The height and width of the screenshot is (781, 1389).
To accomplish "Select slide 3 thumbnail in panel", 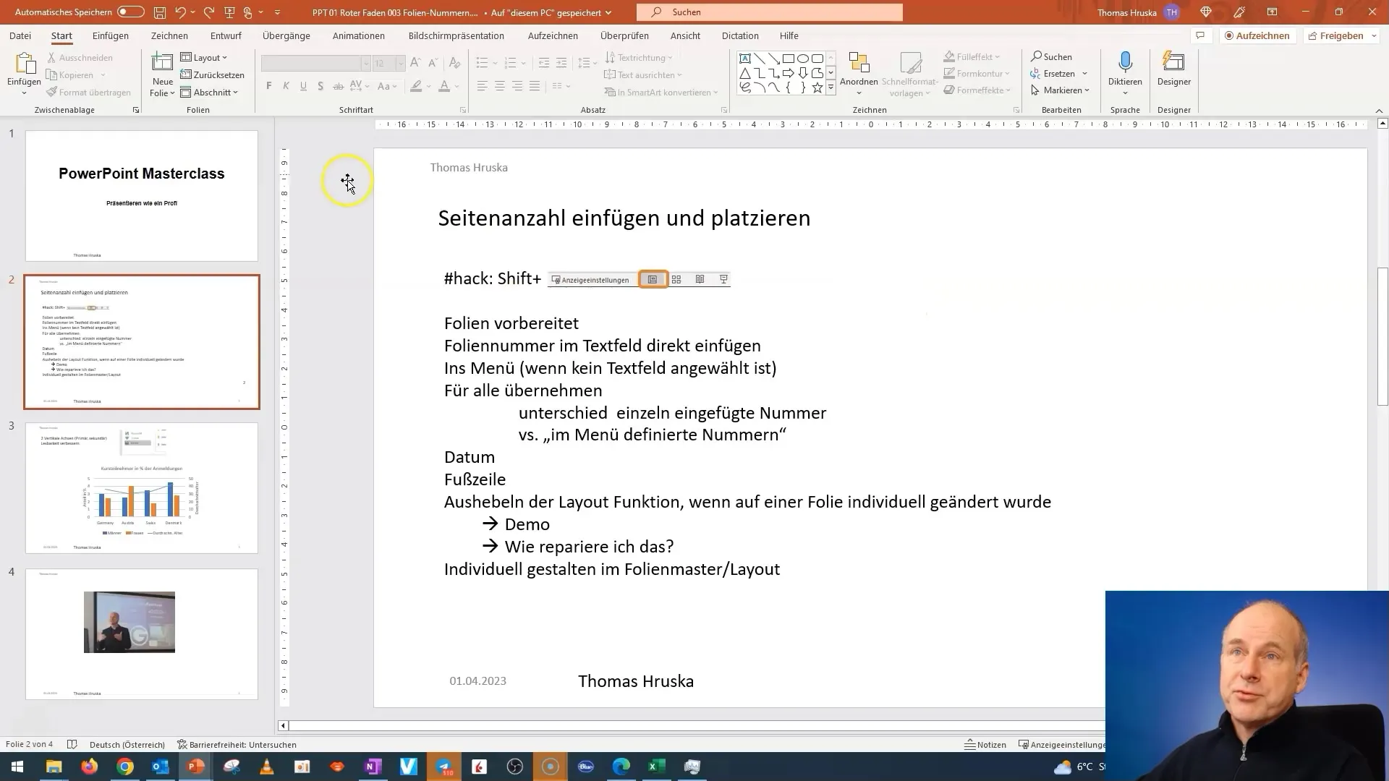I will 141,487.
